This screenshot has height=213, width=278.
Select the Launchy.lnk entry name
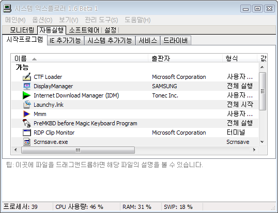[49, 105]
